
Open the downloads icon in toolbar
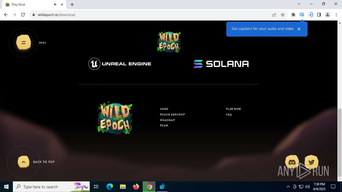310,15
